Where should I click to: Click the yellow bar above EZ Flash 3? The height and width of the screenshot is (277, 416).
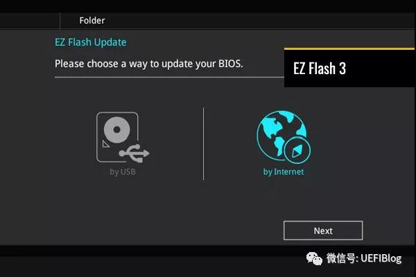[x=349, y=48]
